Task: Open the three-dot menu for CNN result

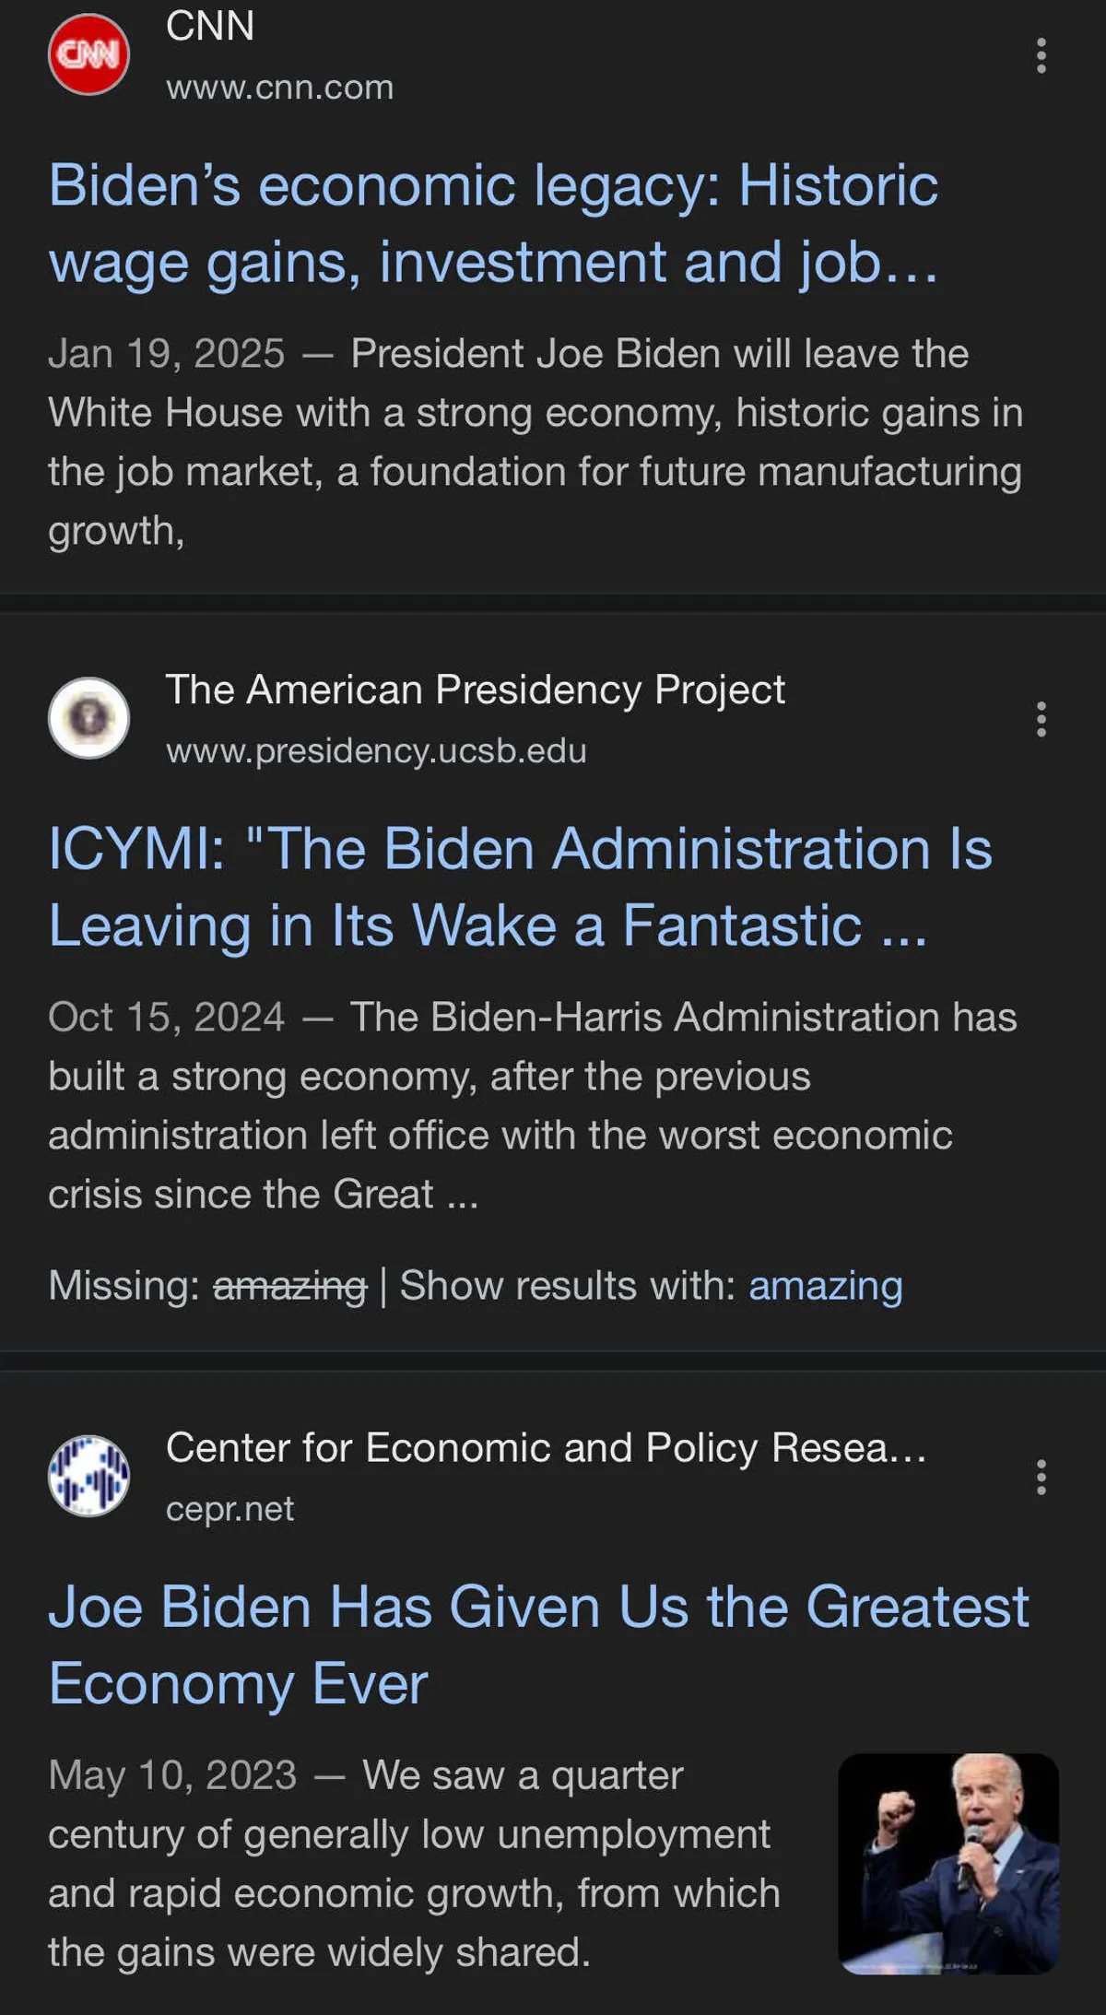Action: (1041, 56)
